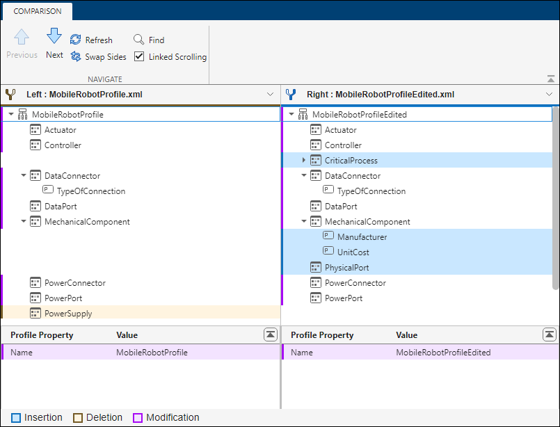The width and height of the screenshot is (560, 427).
Task: Click the Modification color swatch
Action: tap(138, 417)
